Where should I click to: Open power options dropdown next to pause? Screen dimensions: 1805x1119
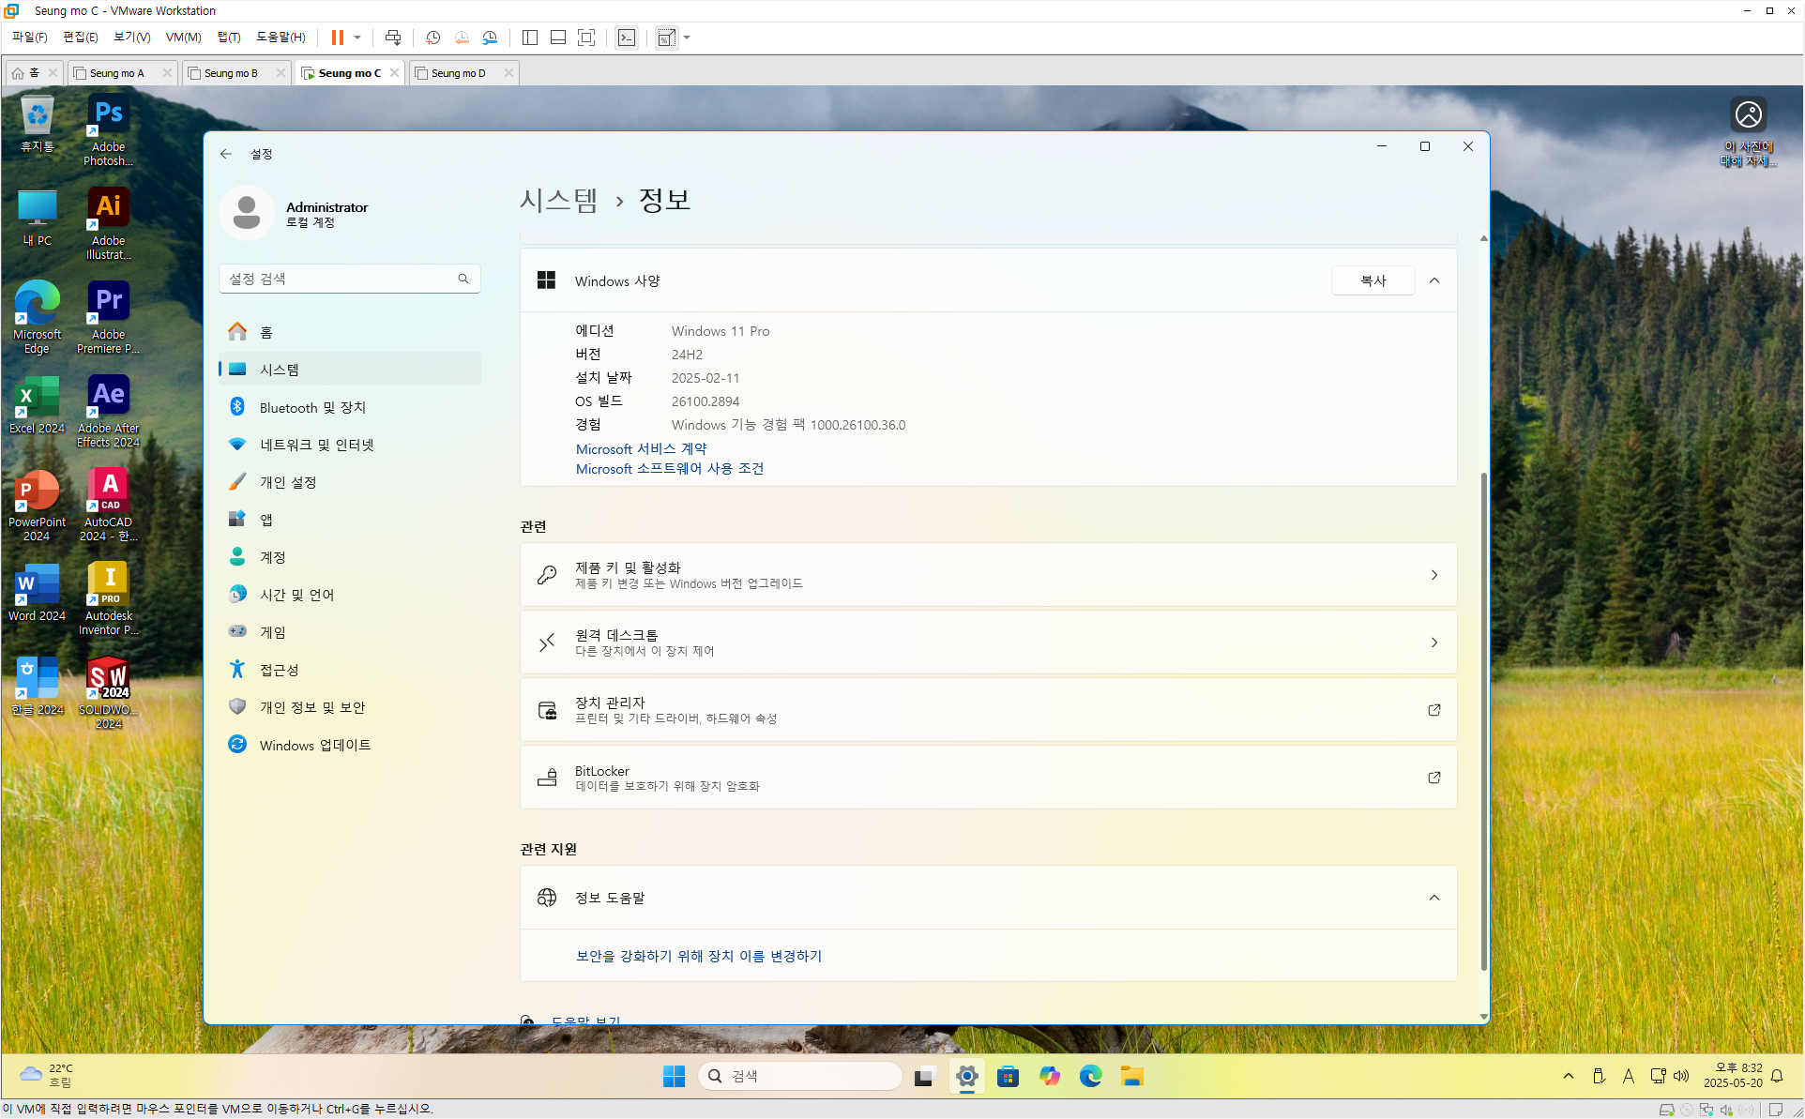tap(357, 38)
